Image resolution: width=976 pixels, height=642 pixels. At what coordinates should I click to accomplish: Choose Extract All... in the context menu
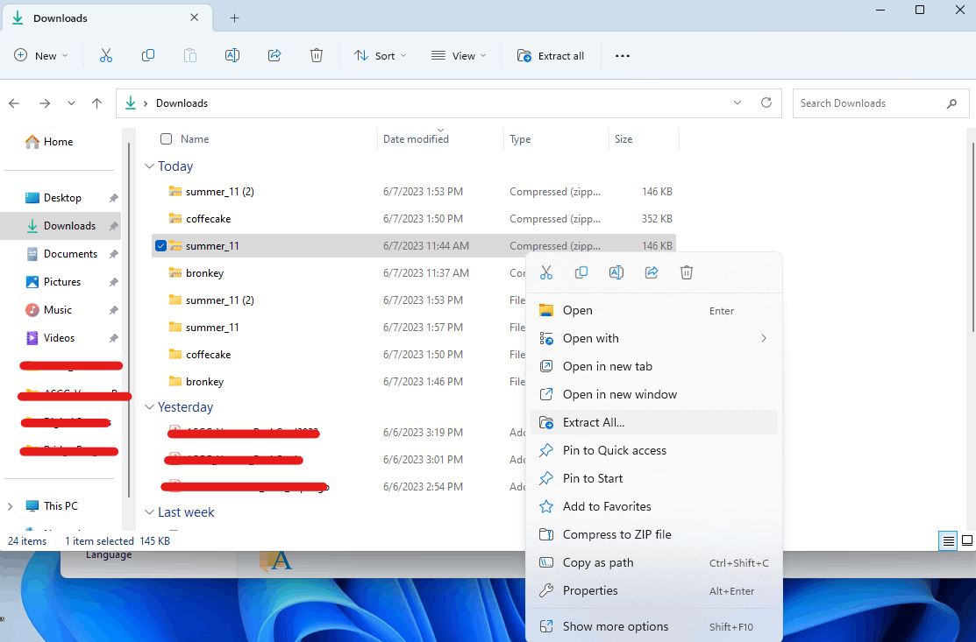[x=654, y=422]
